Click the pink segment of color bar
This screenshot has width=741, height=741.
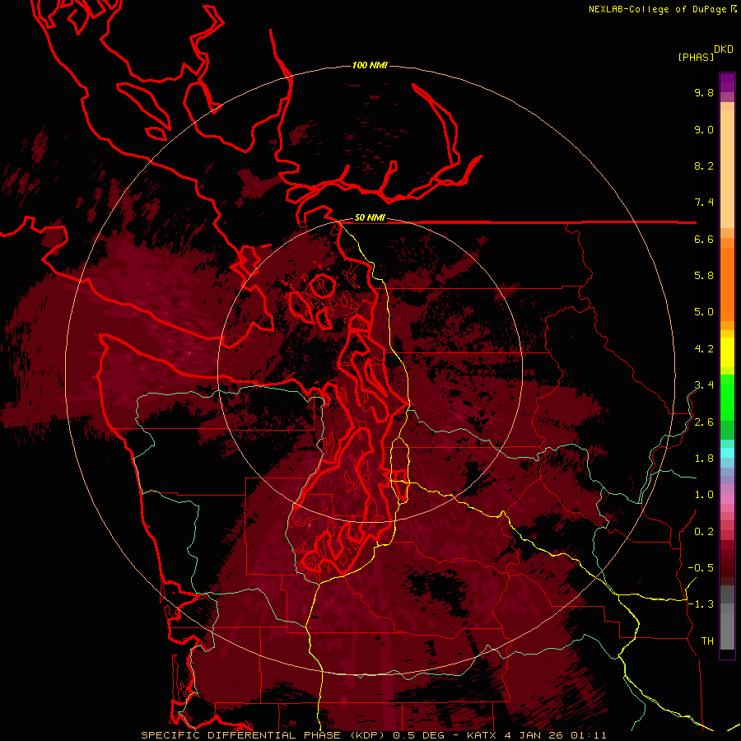pos(727,499)
